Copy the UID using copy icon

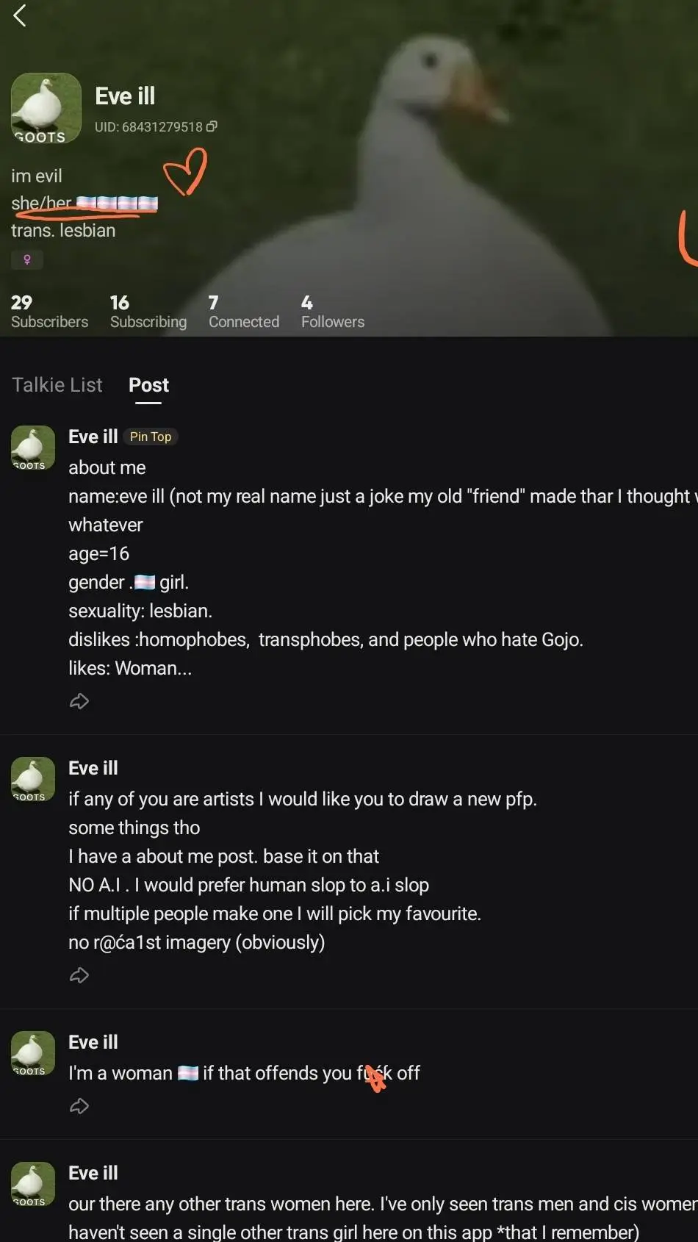(x=212, y=126)
